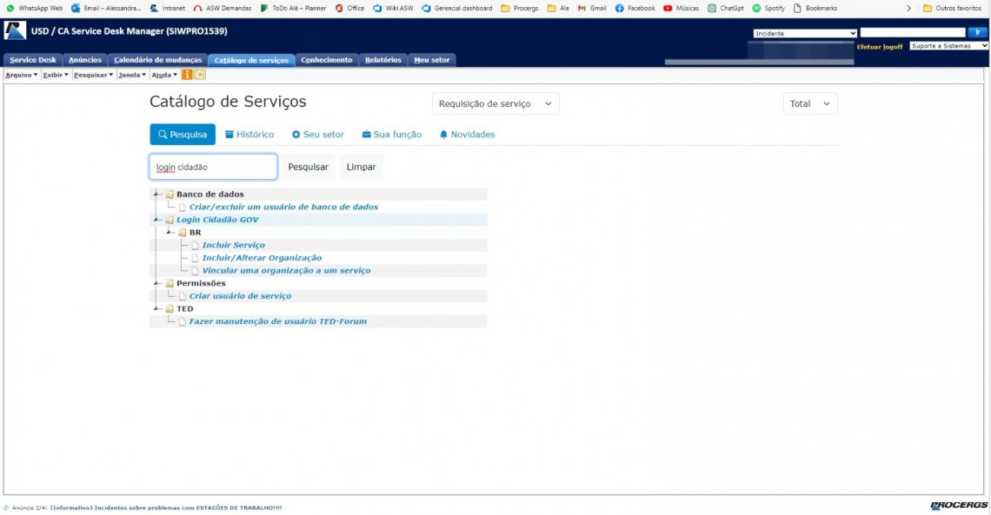This screenshot has width=991, height=515.
Task: Open WhatsApp Web bookmark in browser bar
Action: (35, 8)
